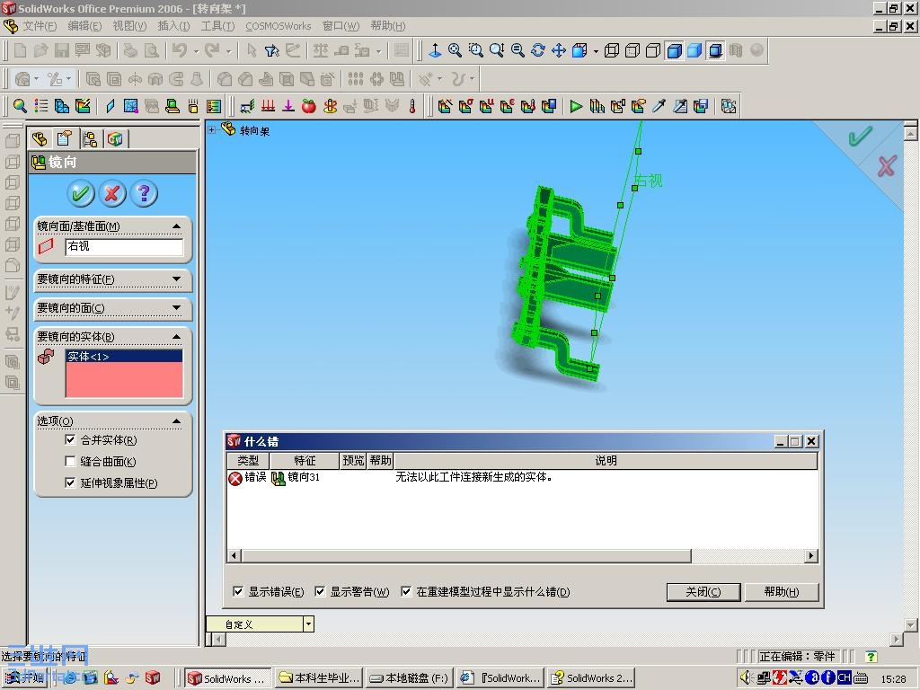Open the ConfigurationManager tab
The image size is (920, 690).
(x=90, y=139)
